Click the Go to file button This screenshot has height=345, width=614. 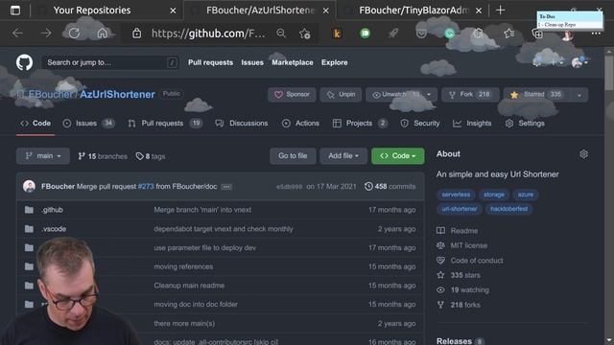tap(293, 155)
